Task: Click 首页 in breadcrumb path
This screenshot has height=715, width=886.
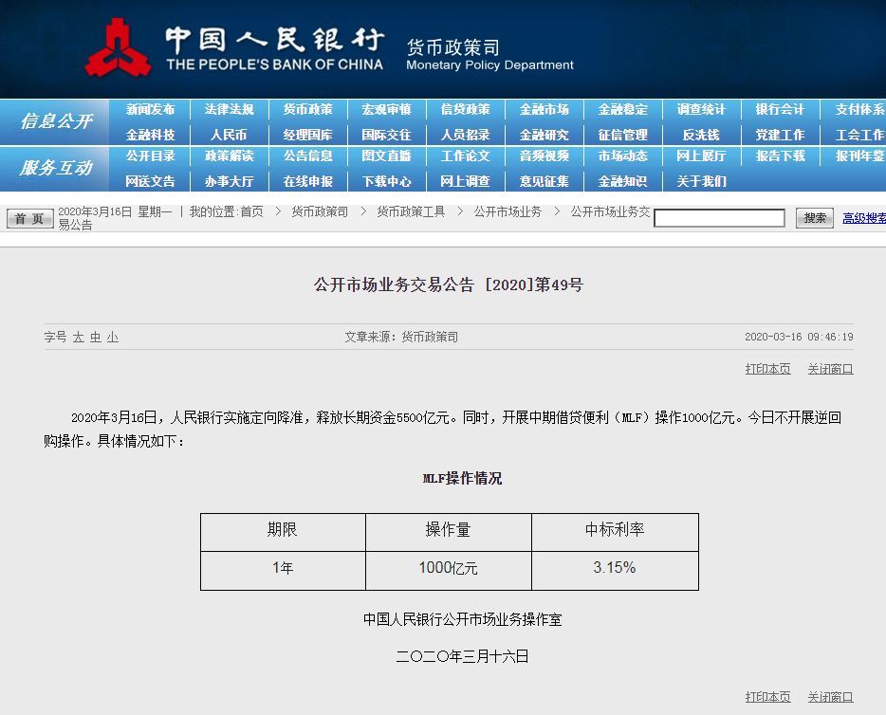Action: point(252,211)
